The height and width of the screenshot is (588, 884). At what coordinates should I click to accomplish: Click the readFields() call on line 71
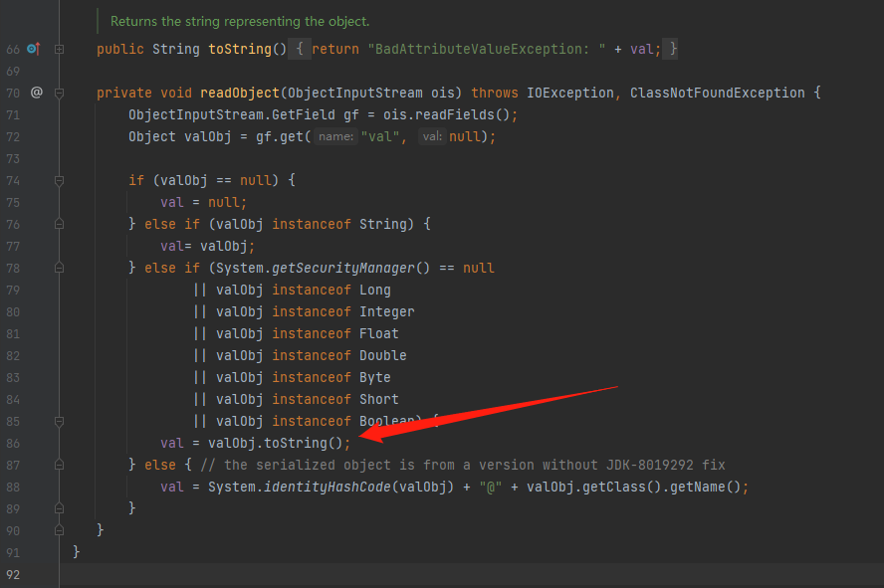click(462, 114)
